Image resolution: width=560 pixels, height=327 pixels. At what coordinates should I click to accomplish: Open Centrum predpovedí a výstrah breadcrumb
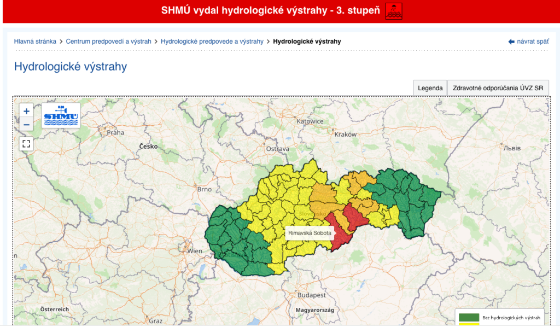pyautogui.click(x=108, y=42)
